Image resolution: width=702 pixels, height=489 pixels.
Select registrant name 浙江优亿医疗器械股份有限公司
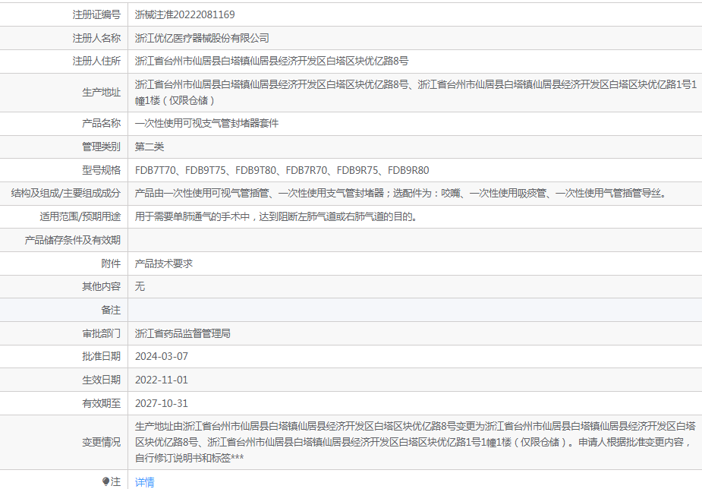pyautogui.click(x=202, y=38)
